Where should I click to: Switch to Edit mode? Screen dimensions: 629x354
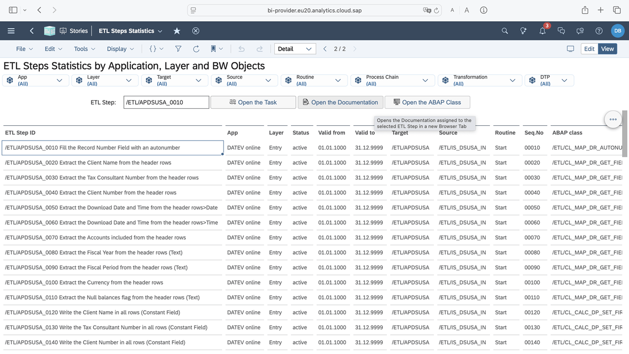click(x=589, y=49)
